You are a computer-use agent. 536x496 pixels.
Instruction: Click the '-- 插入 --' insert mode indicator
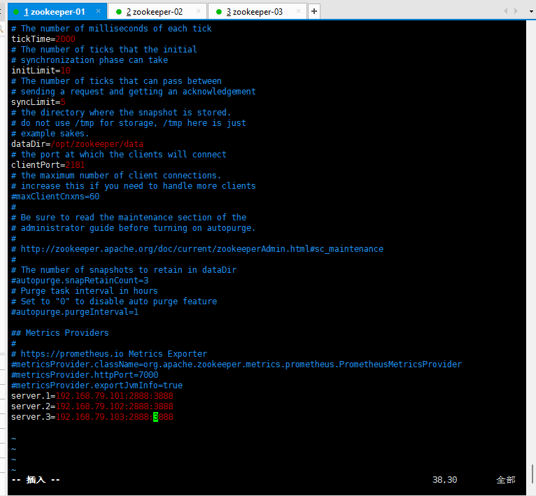click(x=36, y=480)
